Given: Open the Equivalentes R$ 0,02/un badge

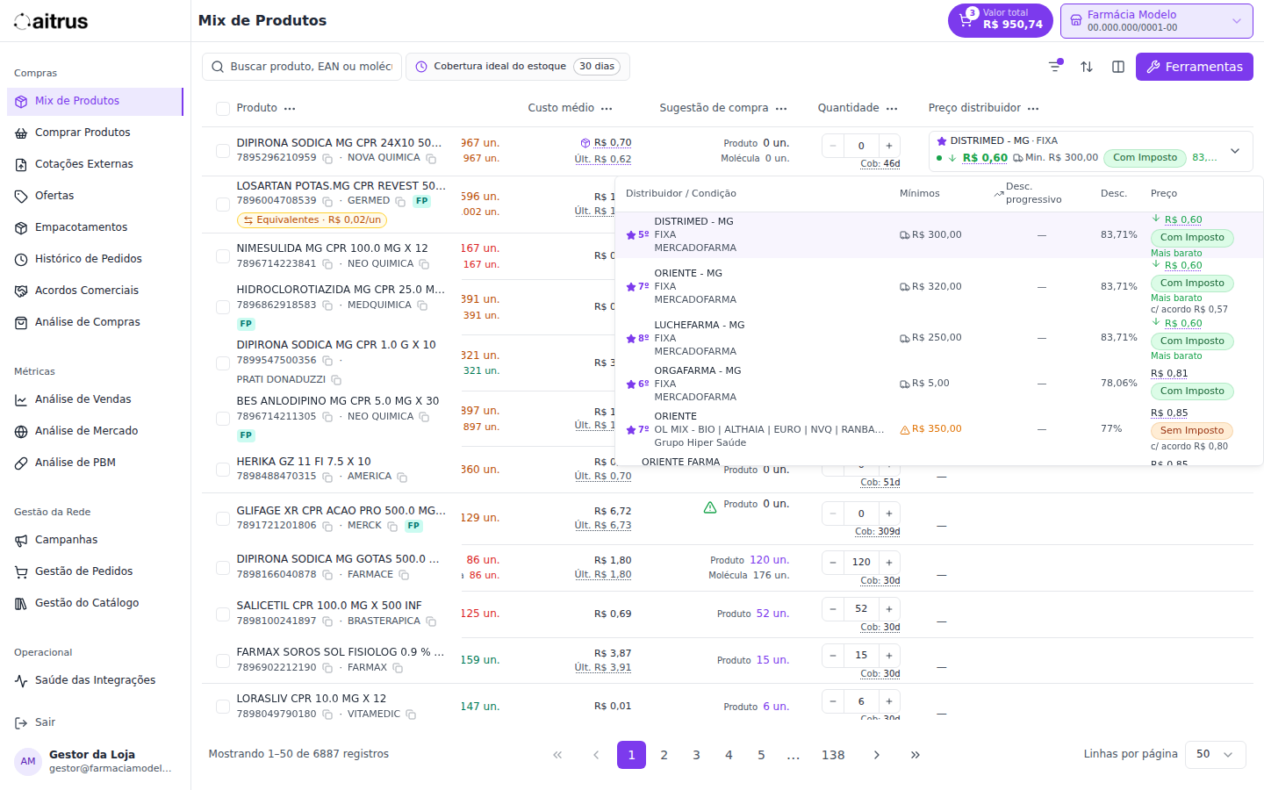Looking at the screenshot, I should tap(312, 220).
